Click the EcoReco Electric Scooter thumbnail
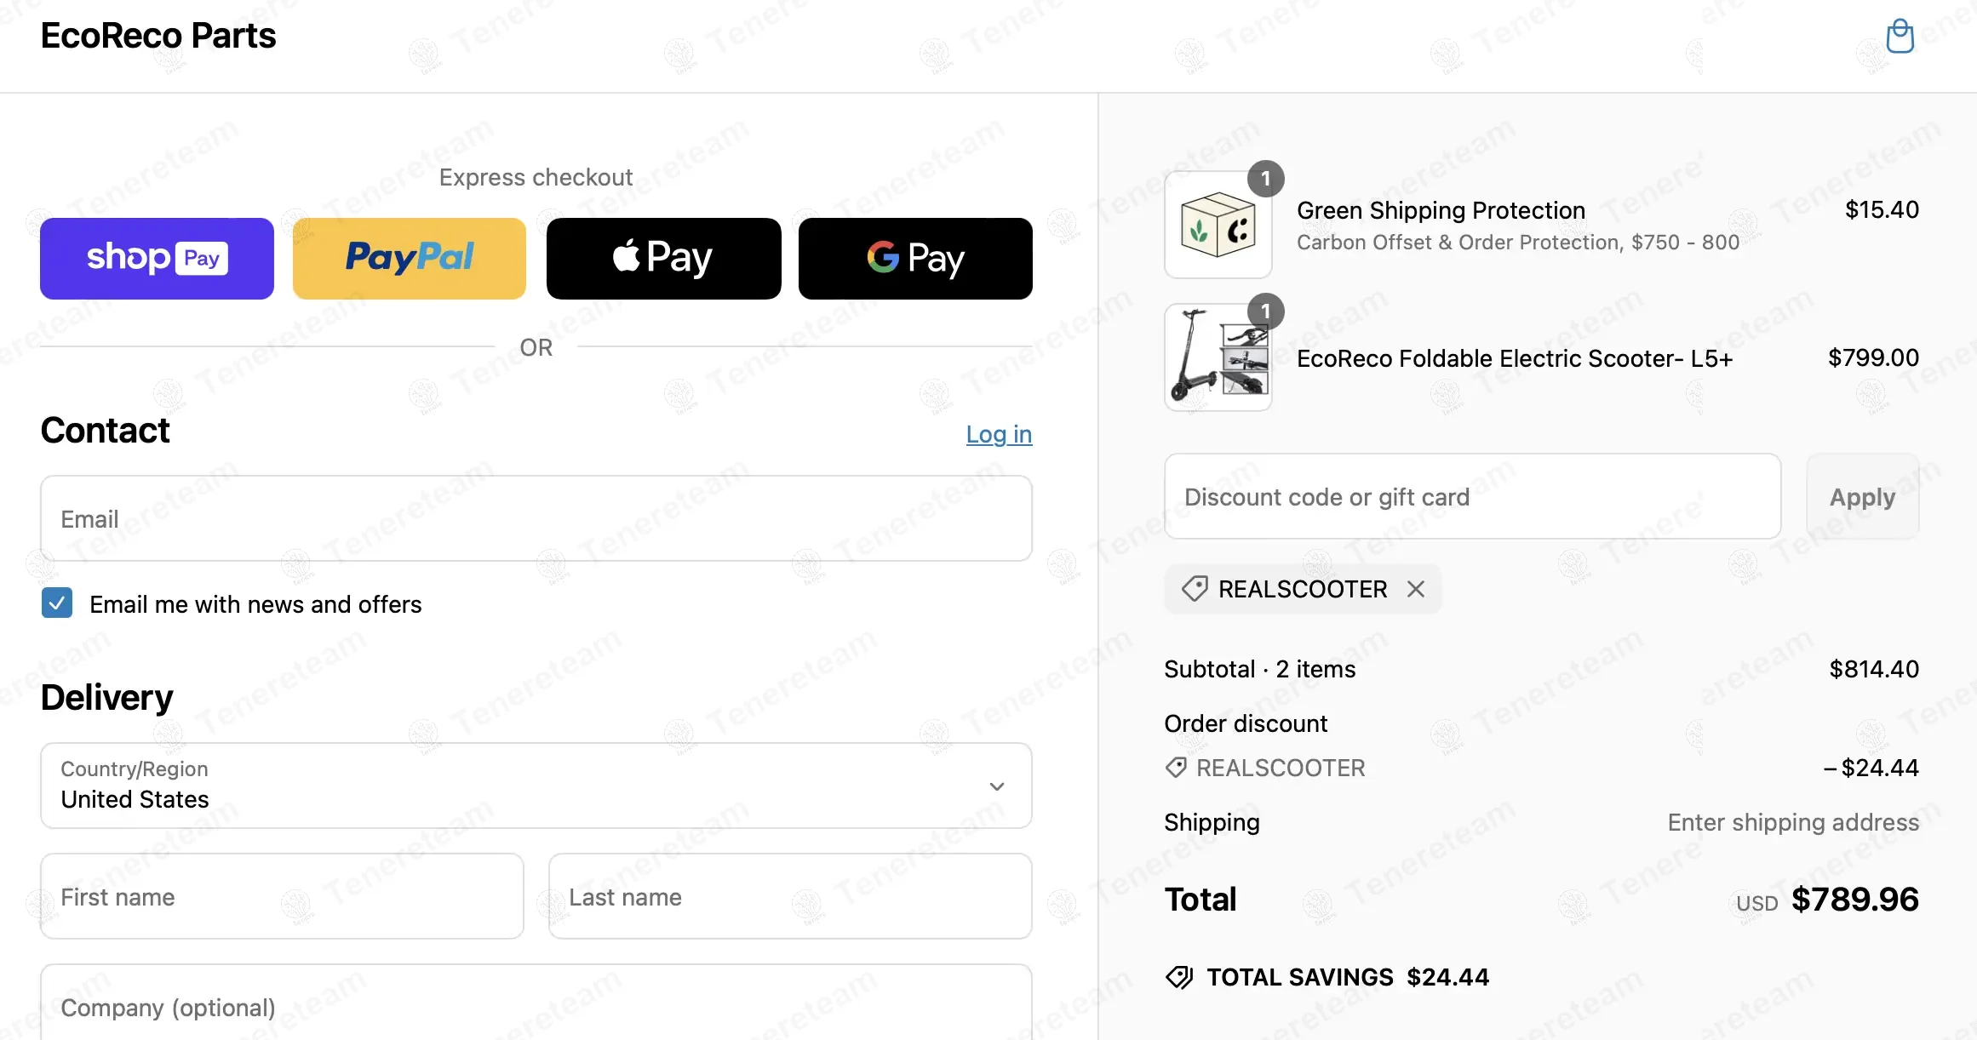 click(1218, 357)
